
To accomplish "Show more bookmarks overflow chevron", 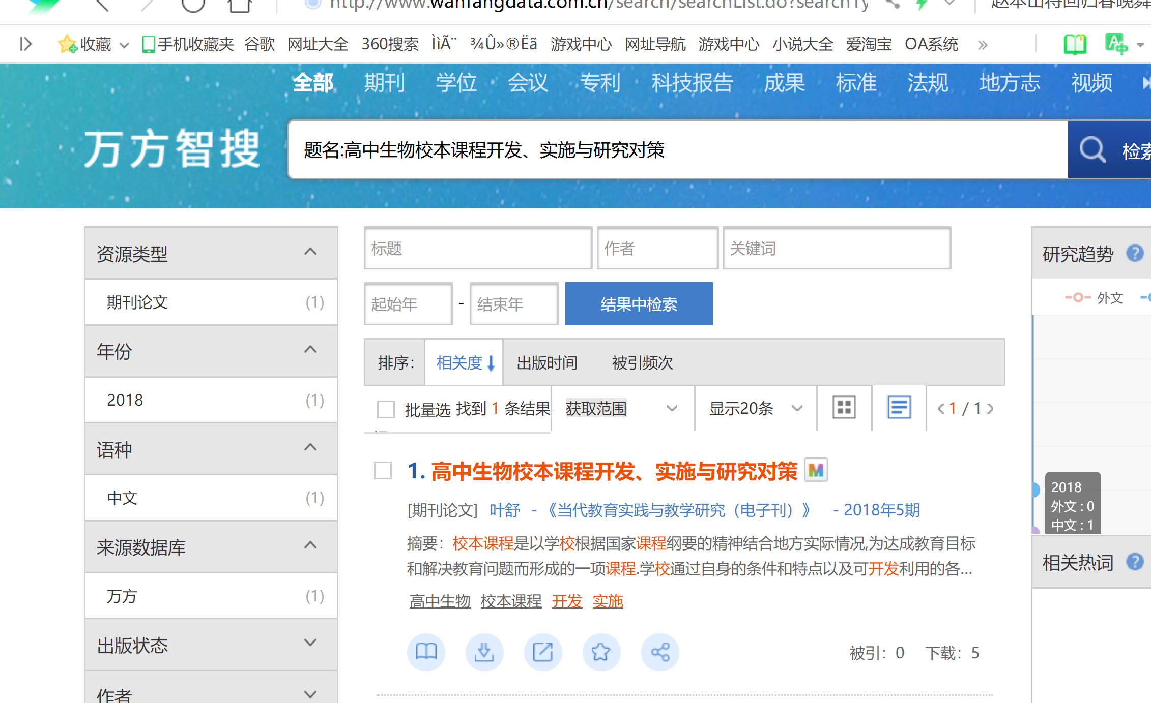I will click(983, 45).
